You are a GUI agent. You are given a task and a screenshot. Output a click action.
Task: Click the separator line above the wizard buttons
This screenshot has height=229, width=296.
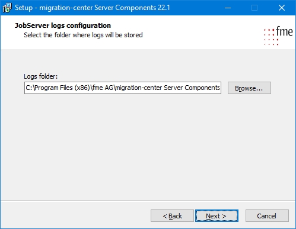point(148,201)
